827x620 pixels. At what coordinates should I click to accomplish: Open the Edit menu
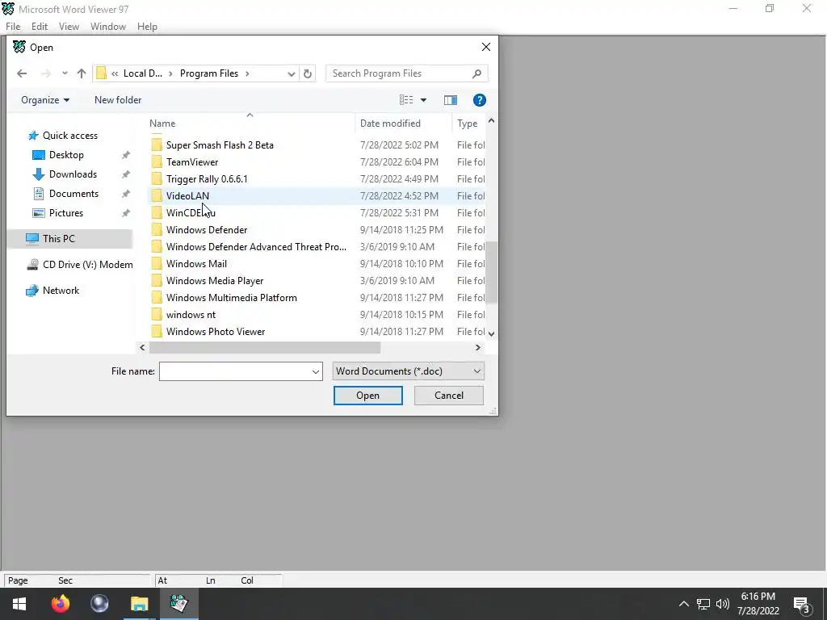click(40, 27)
